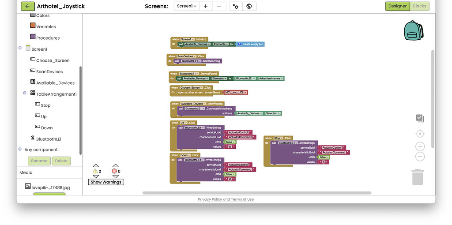This screenshot has height=225, width=452.
Task: Add a new screen with plus button
Action: [x=205, y=6]
